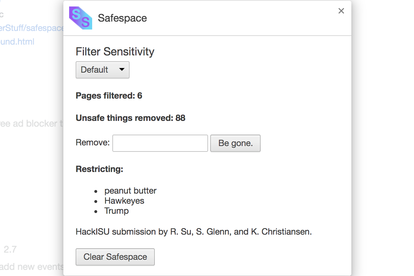Click the black dropdown arrow beside Default

[122, 69]
